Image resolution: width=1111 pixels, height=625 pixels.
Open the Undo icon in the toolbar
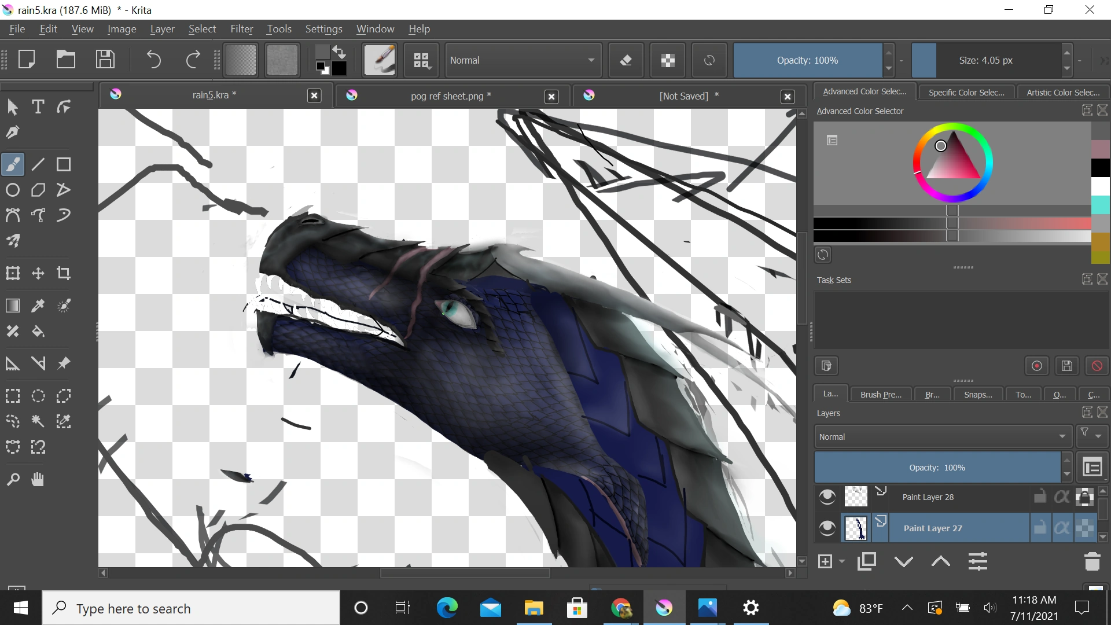pos(153,60)
